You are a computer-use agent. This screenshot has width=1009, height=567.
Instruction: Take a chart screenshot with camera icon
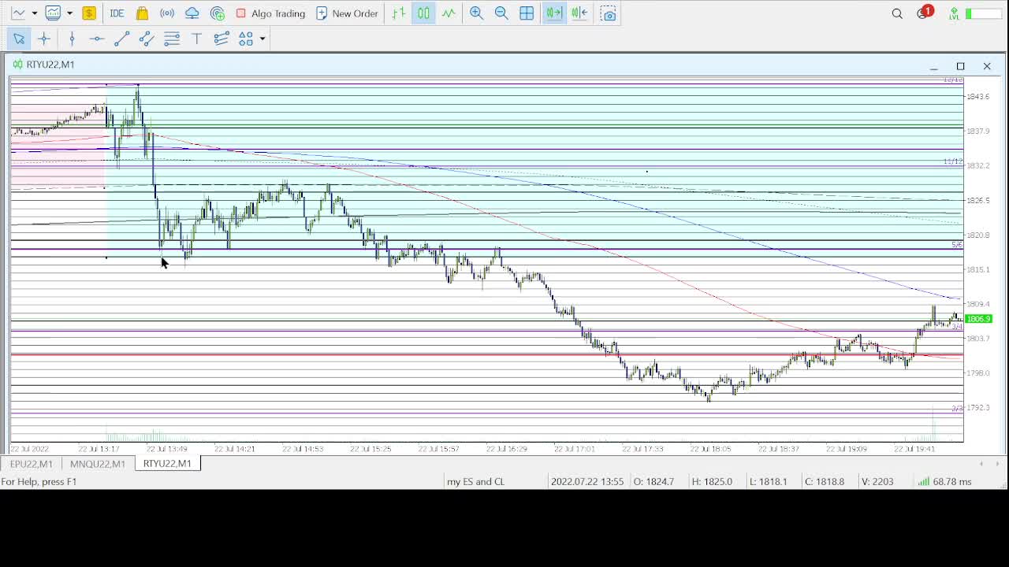609,13
